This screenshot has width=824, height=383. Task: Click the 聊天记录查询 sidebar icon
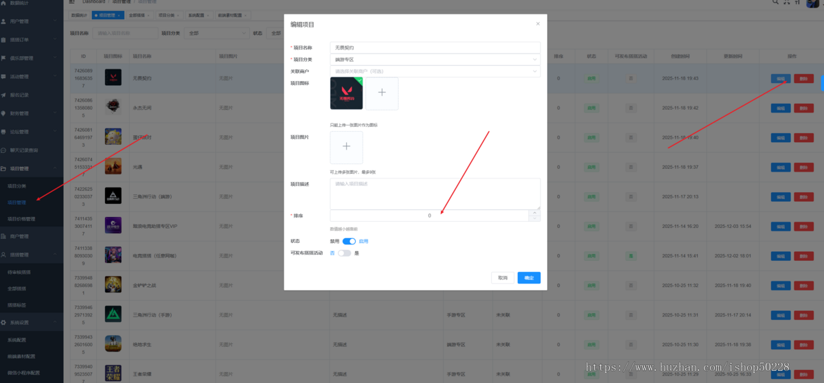pos(4,150)
